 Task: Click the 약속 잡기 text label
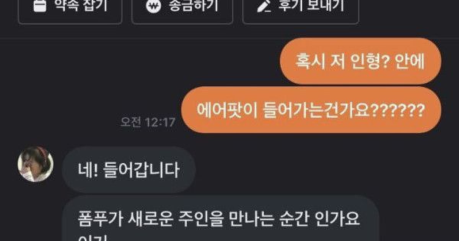tap(80, 5)
